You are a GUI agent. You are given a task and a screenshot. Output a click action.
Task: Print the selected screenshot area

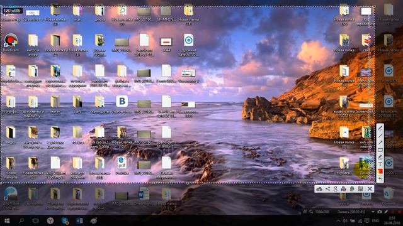click(x=344, y=189)
